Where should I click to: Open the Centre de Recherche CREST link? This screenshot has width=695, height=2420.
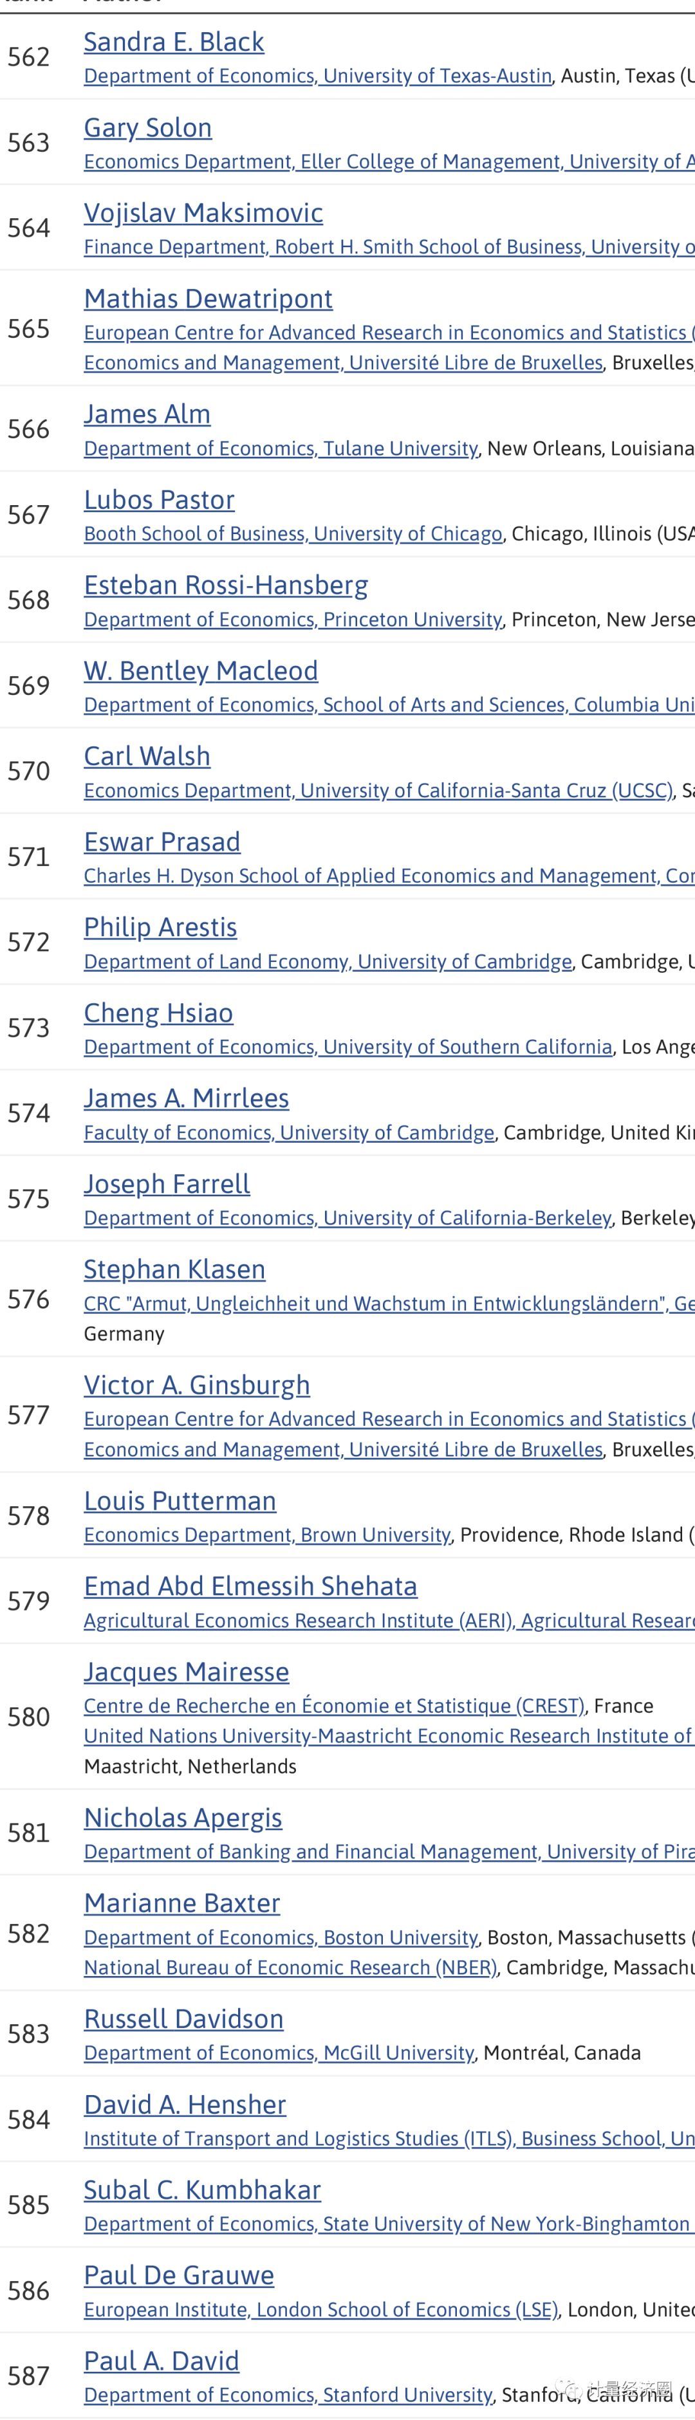pyautogui.click(x=333, y=1706)
